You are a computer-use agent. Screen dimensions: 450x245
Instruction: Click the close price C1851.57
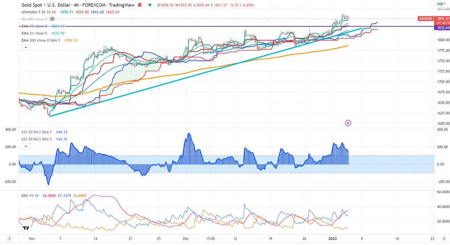tap(220, 5)
